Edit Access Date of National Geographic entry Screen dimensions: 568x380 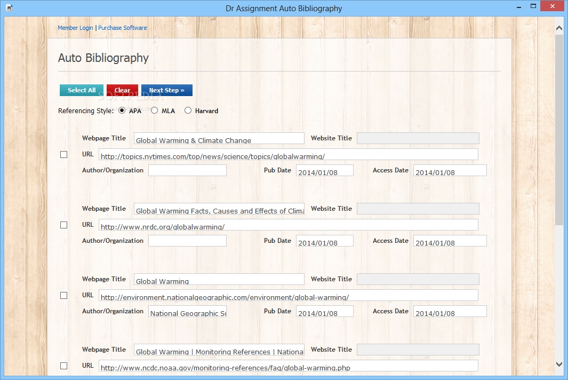(x=450, y=311)
